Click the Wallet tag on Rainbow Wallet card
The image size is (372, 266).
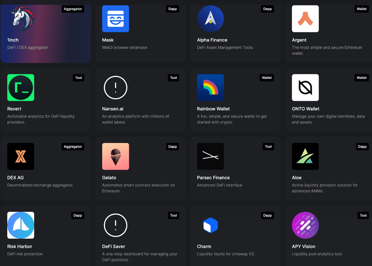(267, 78)
